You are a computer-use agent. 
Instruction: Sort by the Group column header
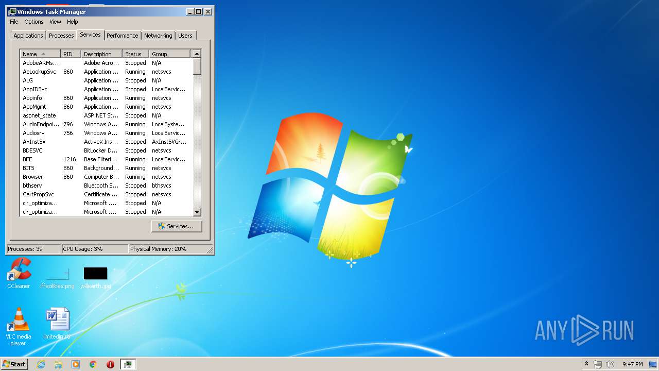click(170, 54)
